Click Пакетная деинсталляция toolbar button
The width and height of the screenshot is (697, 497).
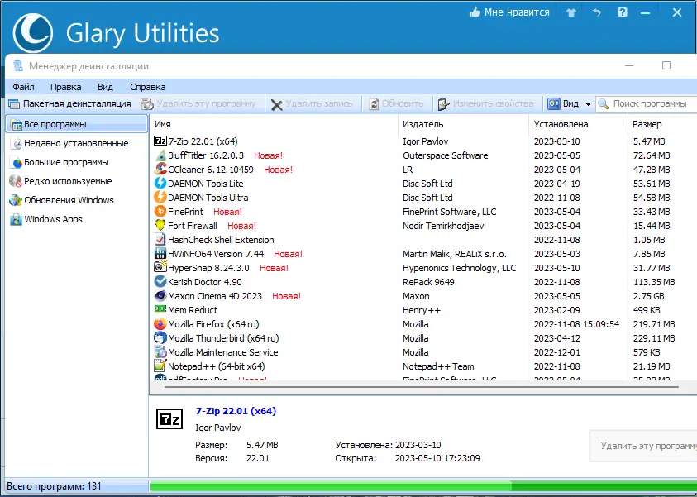tap(69, 103)
